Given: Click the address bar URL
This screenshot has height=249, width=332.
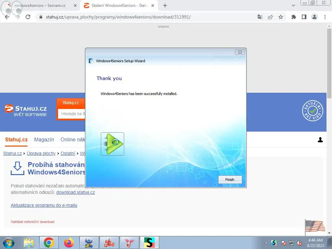Looking at the screenshot, I should click(118, 17).
